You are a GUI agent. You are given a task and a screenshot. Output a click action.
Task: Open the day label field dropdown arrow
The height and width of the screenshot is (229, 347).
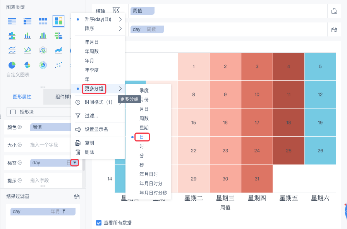tap(75, 163)
